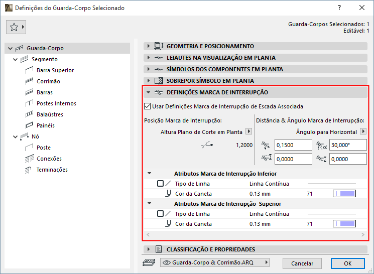Collapse Atributos Marca de Interrupção Superior group
Screen dimensions: 374x274
pos(150,203)
